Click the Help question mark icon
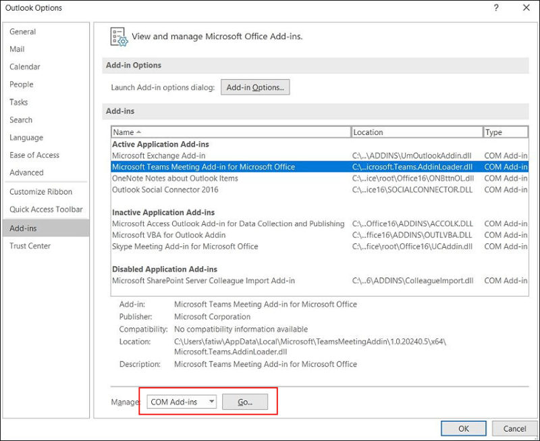The height and width of the screenshot is (441, 540). (x=495, y=7)
